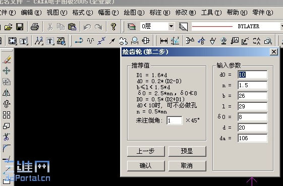Redo the last undone action
Screen dimensions: 283x186
[x=98, y=27]
